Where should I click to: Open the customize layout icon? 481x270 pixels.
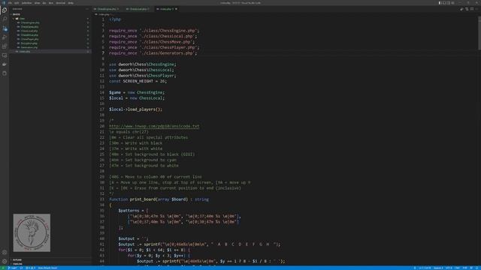(x=452, y=3)
